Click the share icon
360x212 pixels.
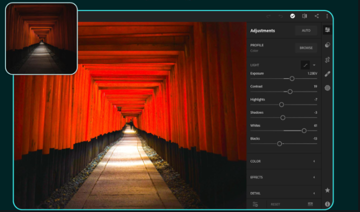click(316, 16)
